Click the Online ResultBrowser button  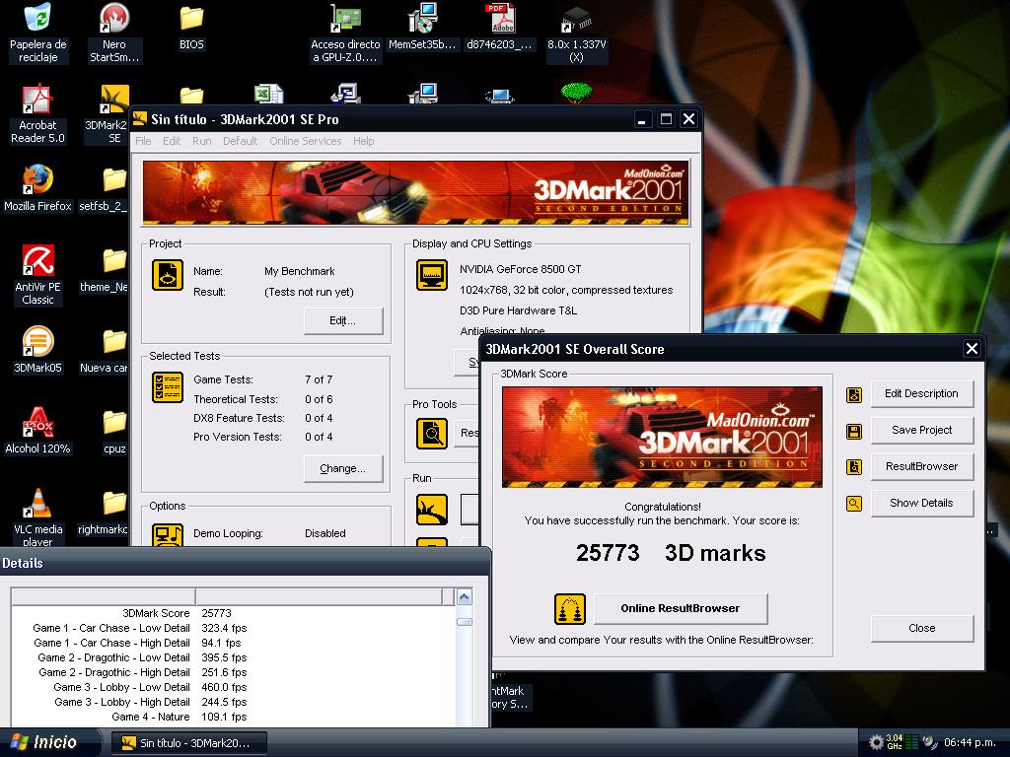pos(681,608)
